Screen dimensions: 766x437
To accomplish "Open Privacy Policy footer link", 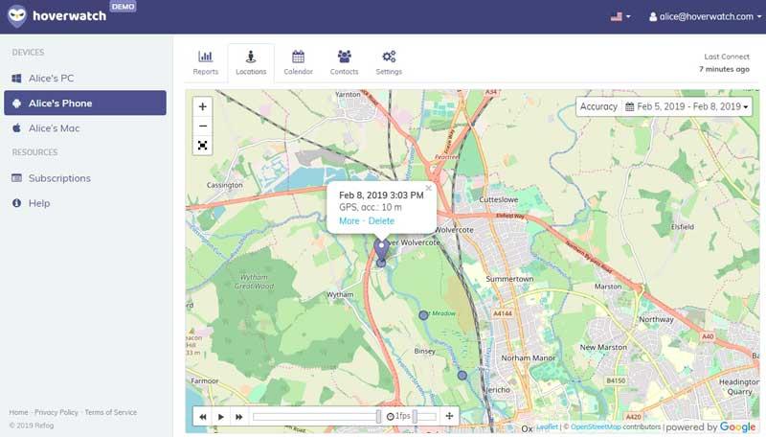I will pyautogui.click(x=56, y=412).
